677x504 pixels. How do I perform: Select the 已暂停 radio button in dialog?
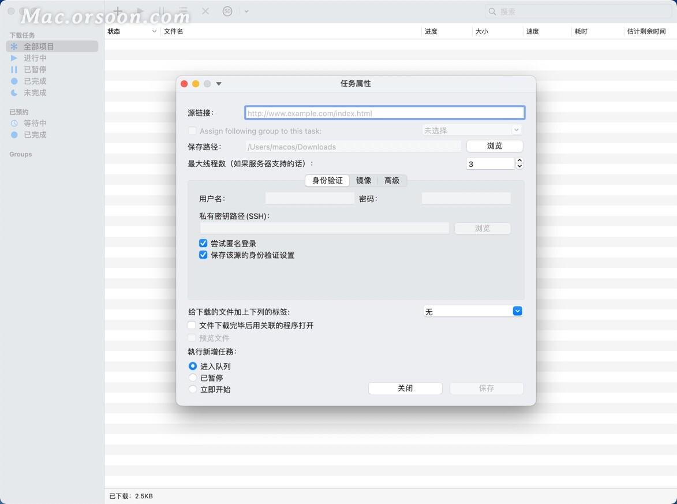(193, 378)
